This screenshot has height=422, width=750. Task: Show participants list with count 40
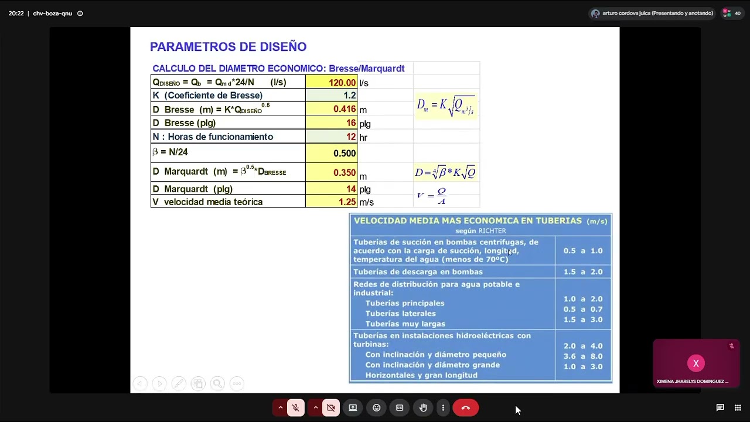tap(732, 13)
